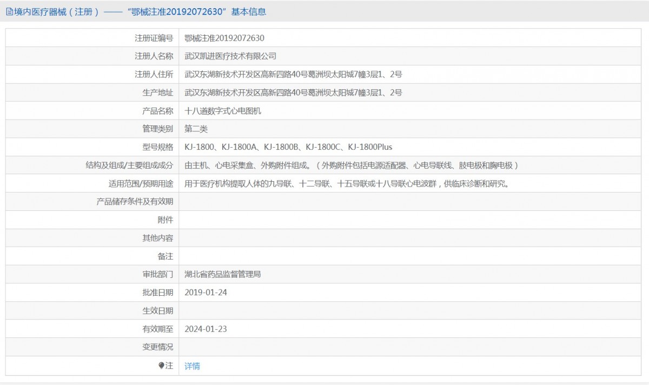Click the 生产地址 label
Screen dimensions: 649x385
(x=158, y=92)
